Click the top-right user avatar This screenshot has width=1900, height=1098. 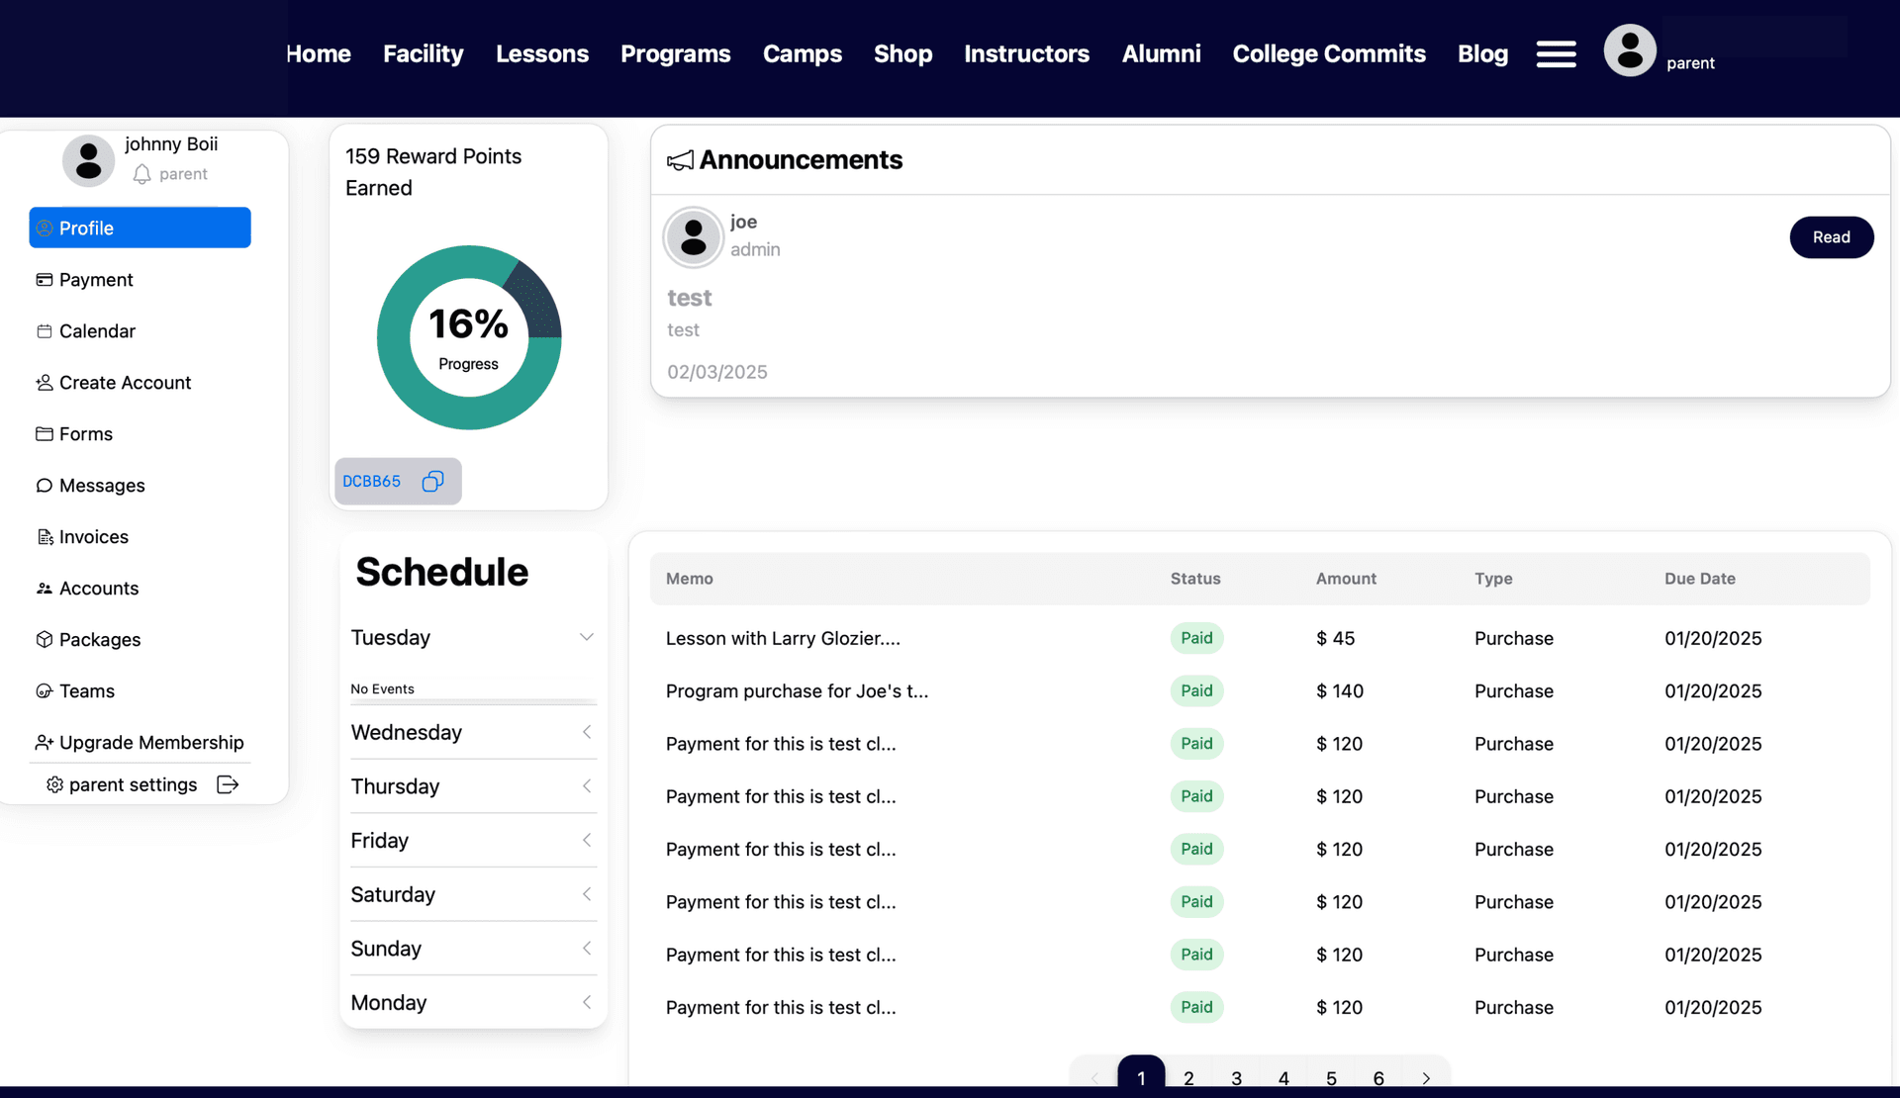tap(1629, 50)
